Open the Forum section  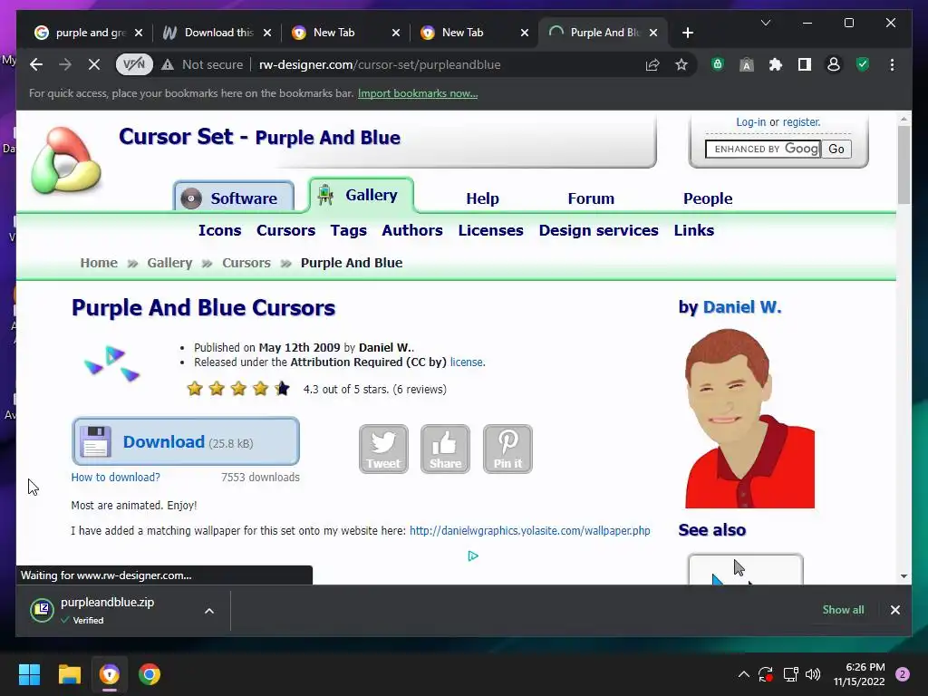(x=591, y=198)
